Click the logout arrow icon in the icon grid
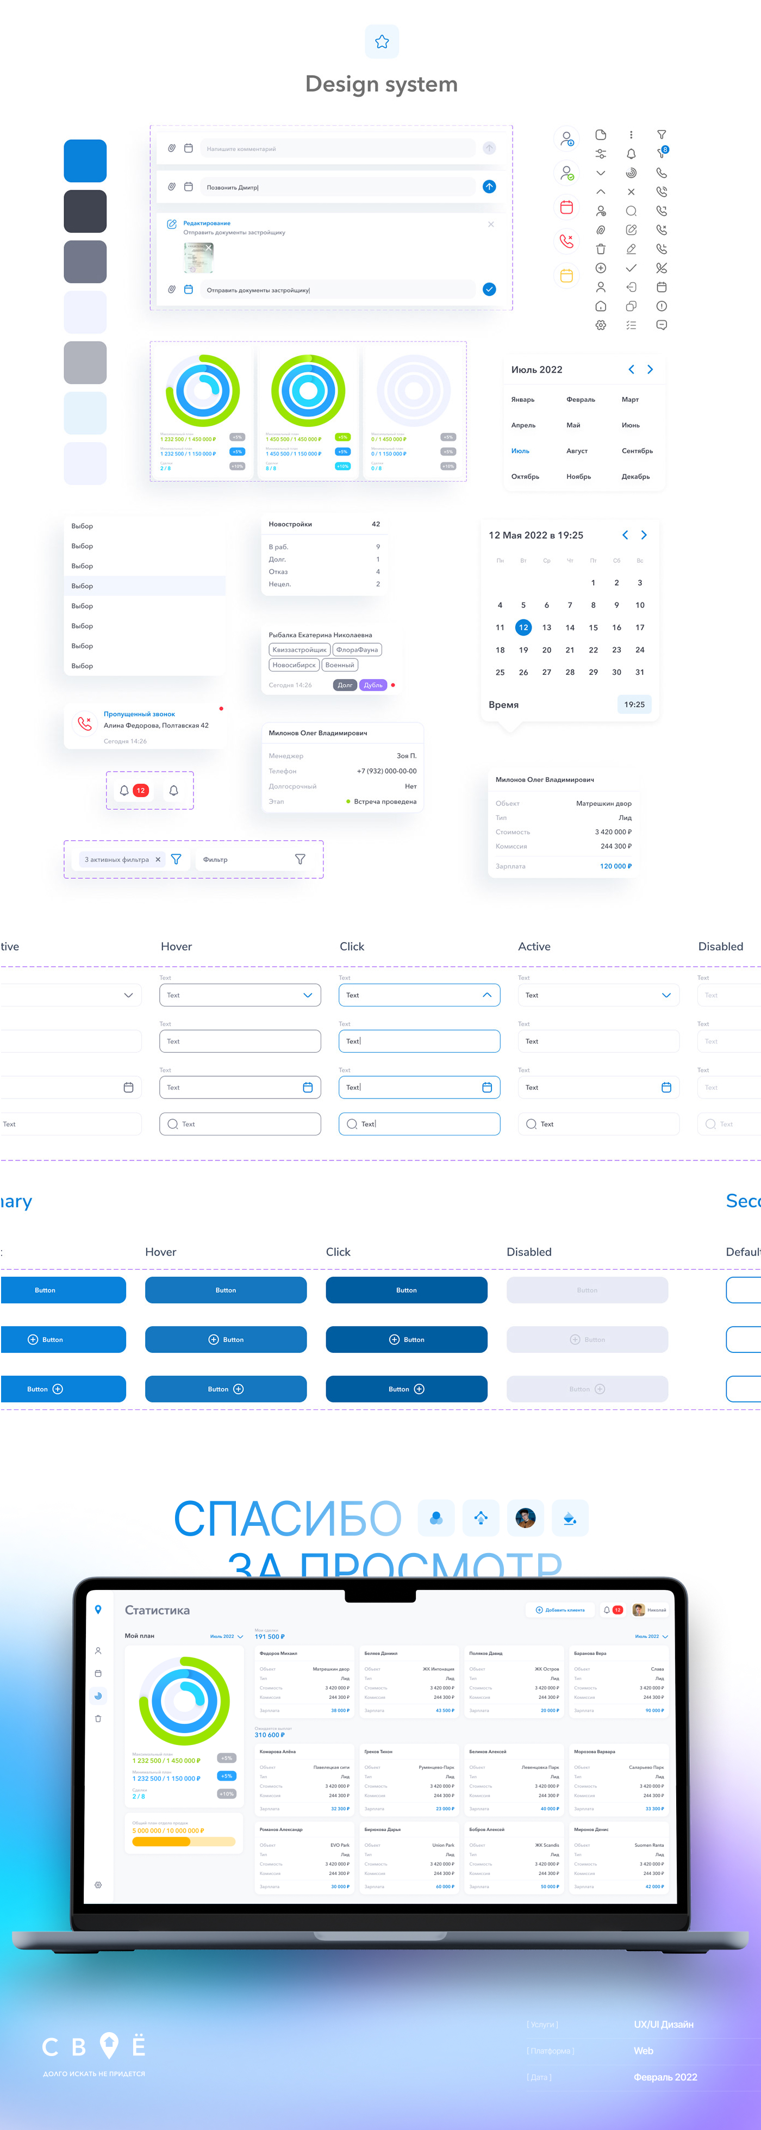761x2130 pixels. (x=631, y=287)
